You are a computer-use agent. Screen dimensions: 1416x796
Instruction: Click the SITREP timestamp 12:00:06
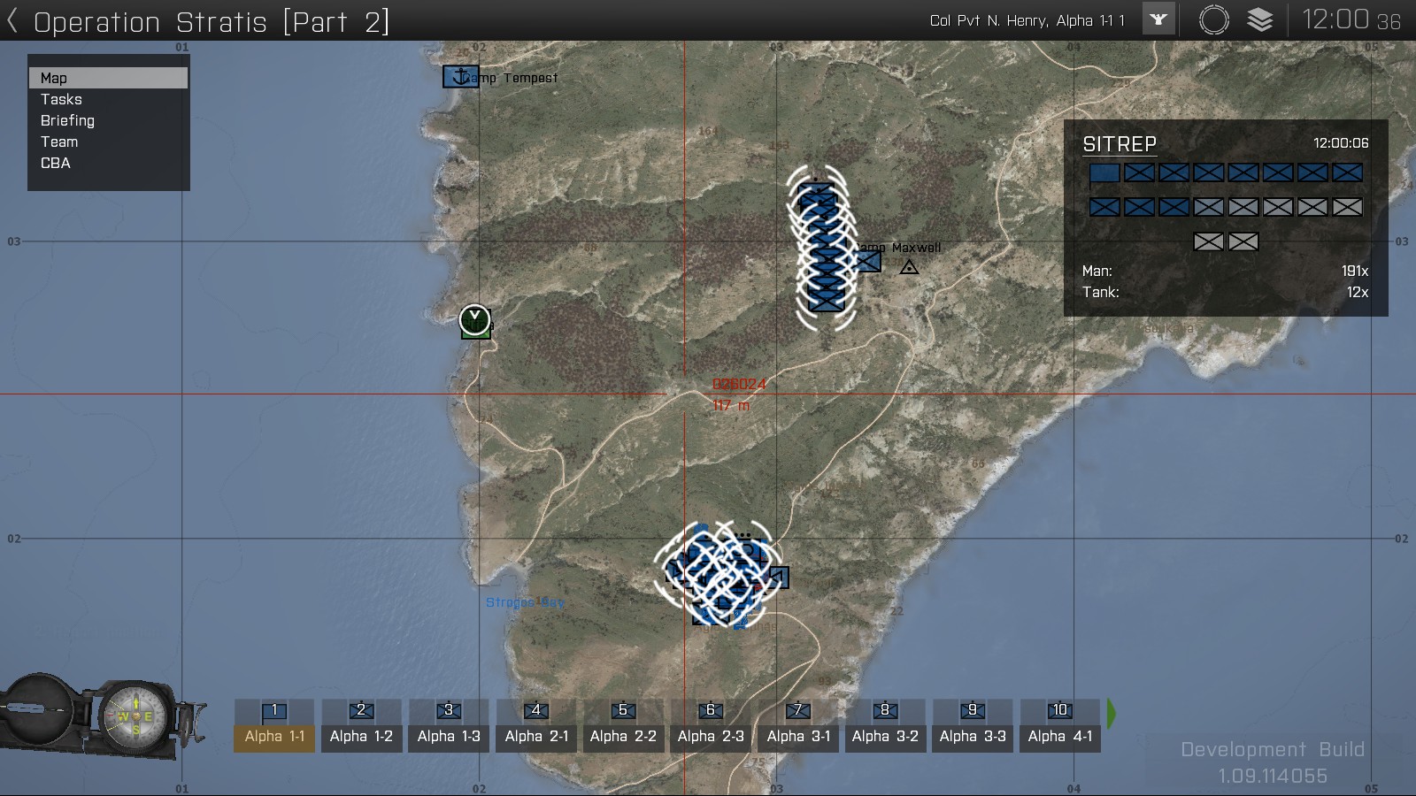1341,142
